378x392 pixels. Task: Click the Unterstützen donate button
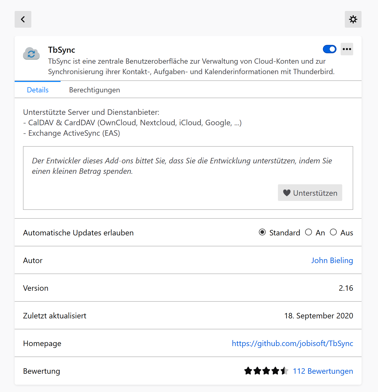pos(310,193)
